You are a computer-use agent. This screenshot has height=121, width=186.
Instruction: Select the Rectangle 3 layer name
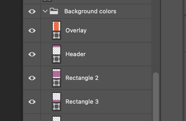82,102
